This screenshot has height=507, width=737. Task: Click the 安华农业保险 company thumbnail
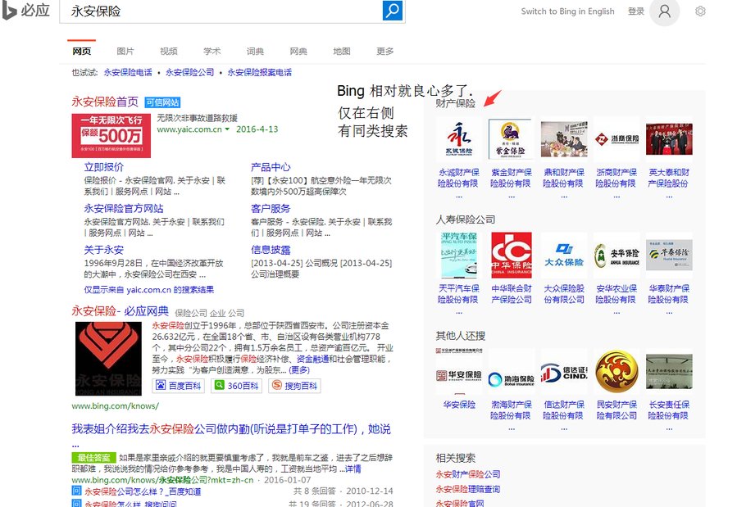coord(617,254)
